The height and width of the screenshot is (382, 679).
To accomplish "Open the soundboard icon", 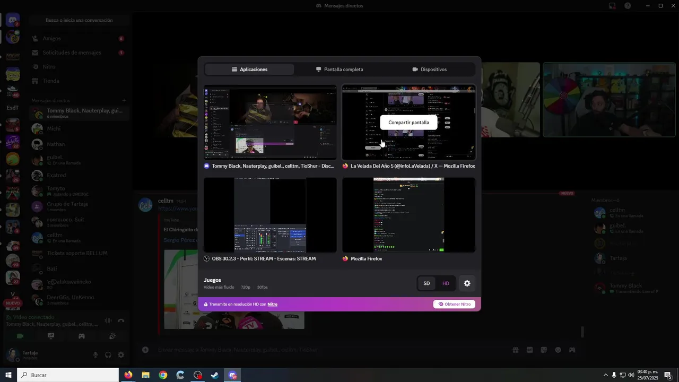I will [x=112, y=336].
